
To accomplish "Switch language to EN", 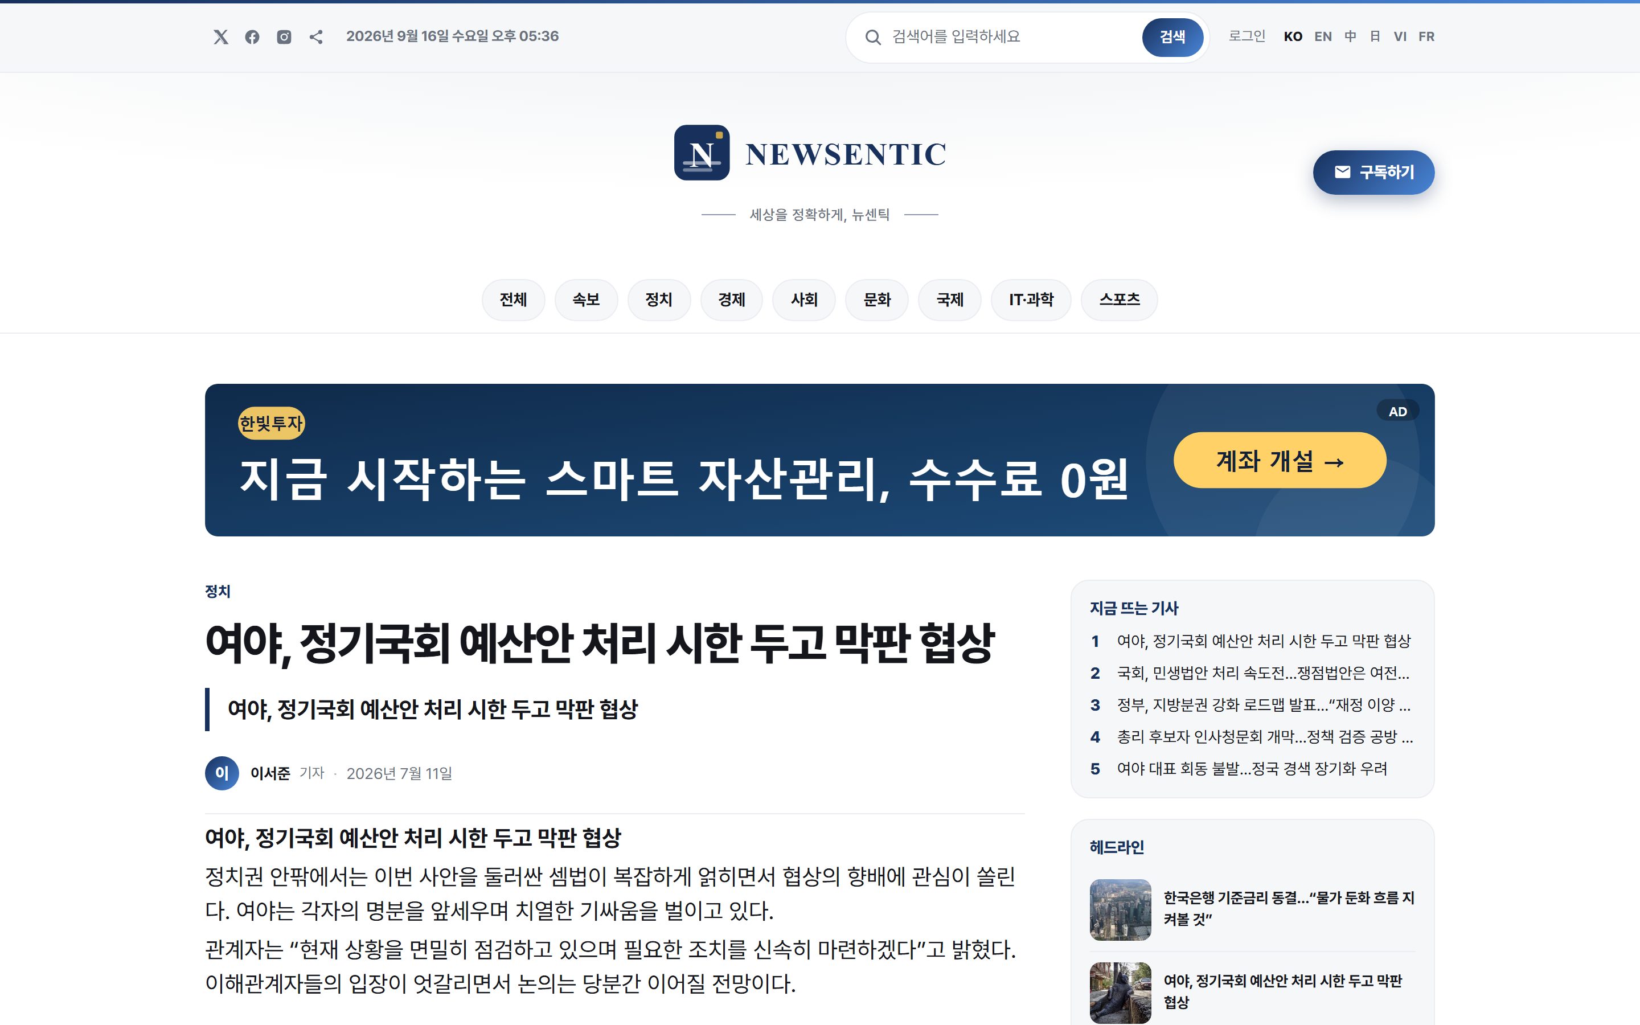I will click(x=1323, y=36).
